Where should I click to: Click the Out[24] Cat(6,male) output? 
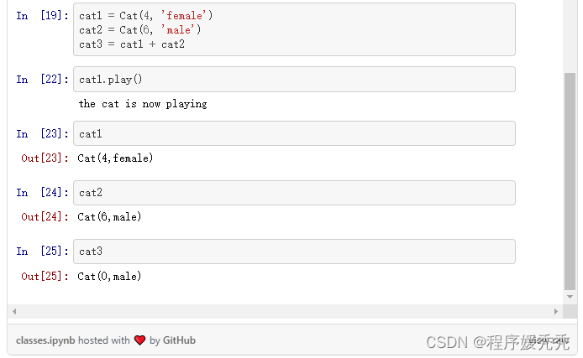(x=109, y=217)
